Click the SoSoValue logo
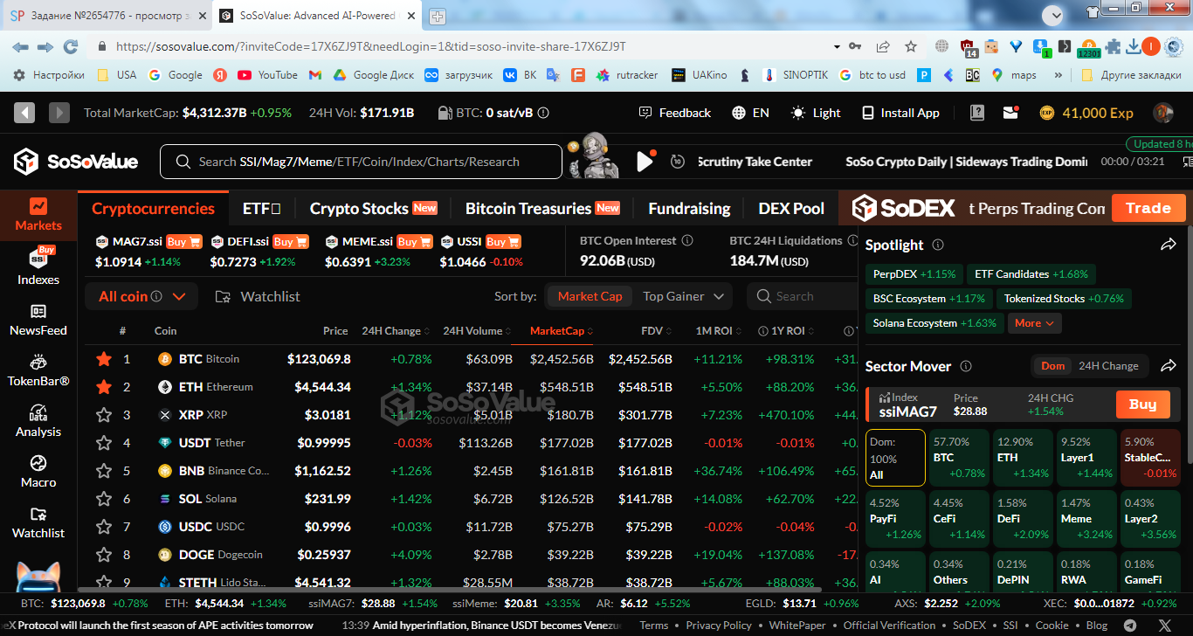The height and width of the screenshot is (636, 1193). [x=76, y=162]
